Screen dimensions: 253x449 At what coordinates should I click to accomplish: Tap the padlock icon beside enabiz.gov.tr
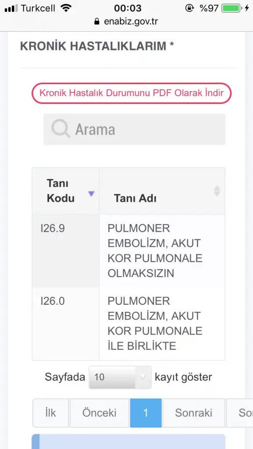(x=97, y=21)
